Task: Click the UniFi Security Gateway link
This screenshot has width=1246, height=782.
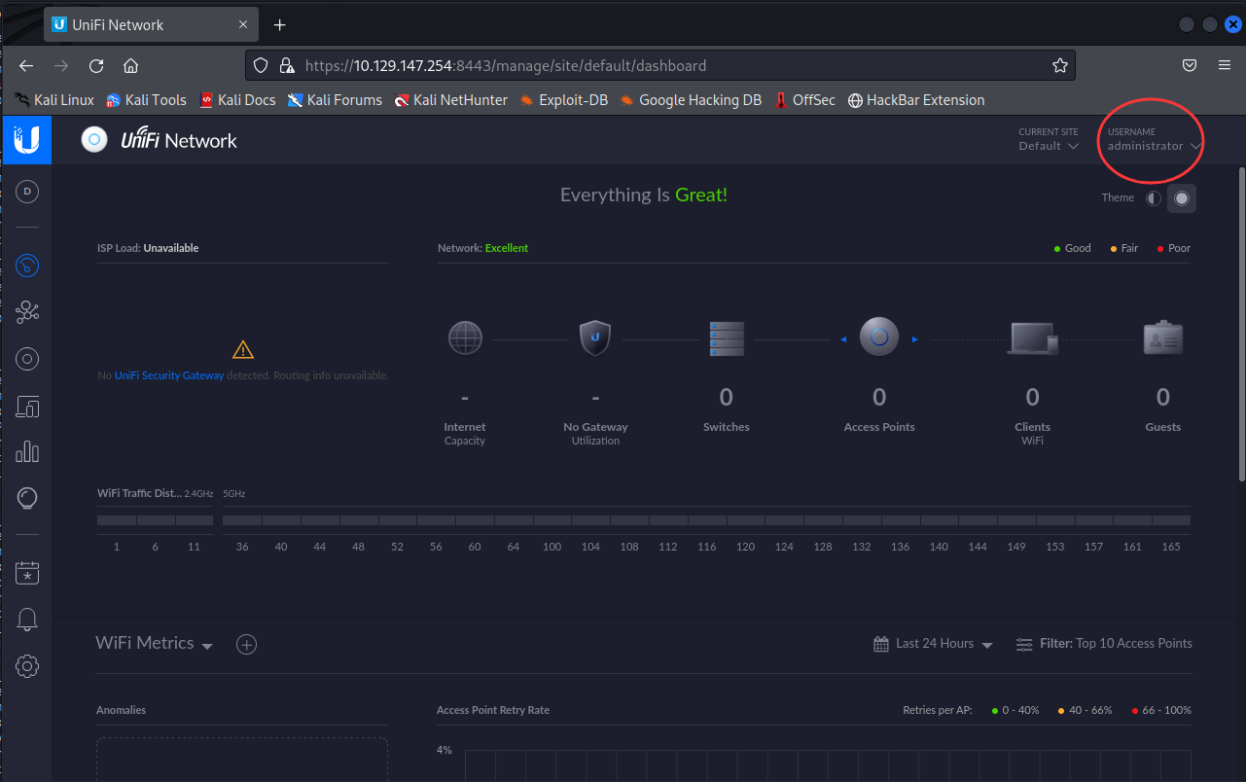Action: point(169,375)
